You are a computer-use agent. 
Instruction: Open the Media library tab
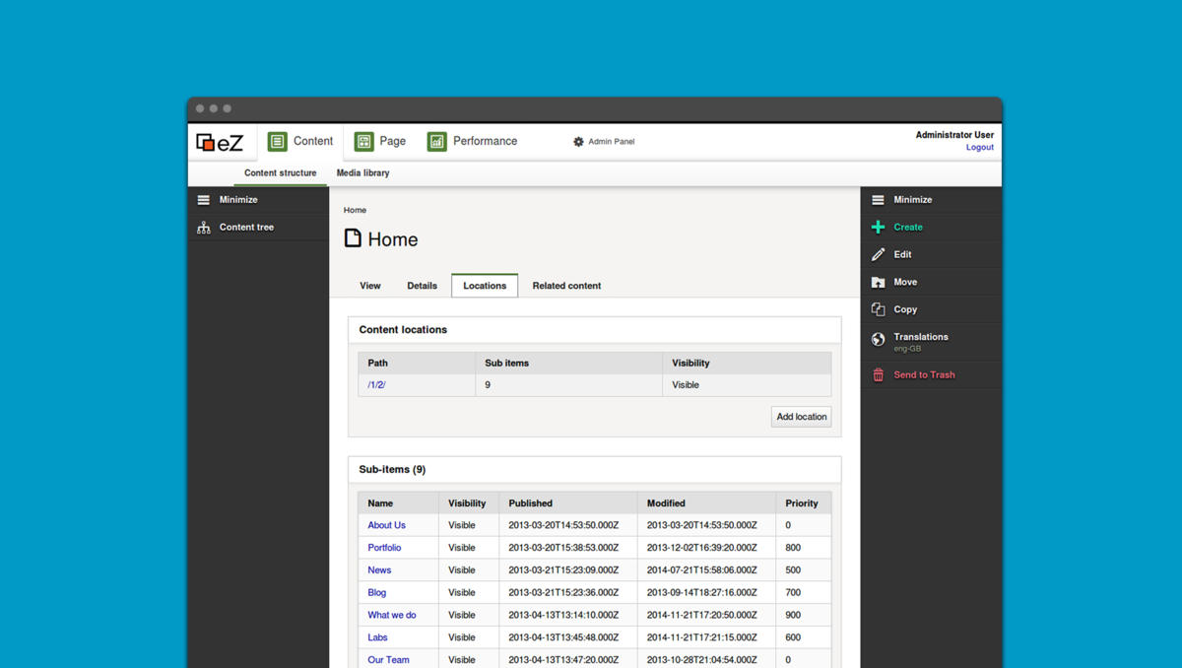point(362,172)
